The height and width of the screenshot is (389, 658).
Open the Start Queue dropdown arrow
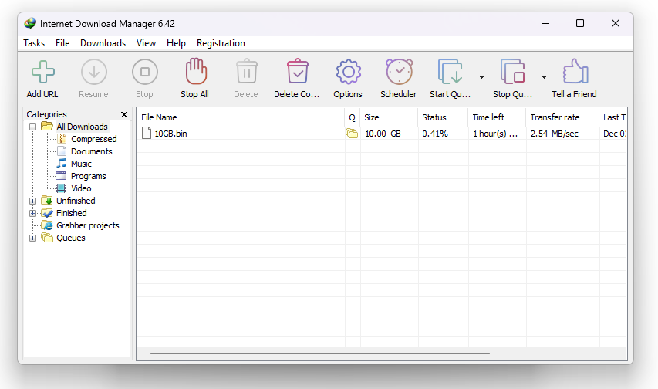pos(481,77)
